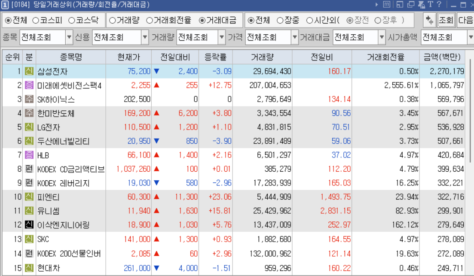
Task: Select the 거래회전율 sort radio button
Action: [x=150, y=20]
